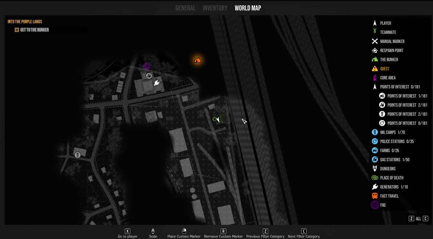Click the Dungeons legend icon
The height and width of the screenshot is (239, 433).
pos(375,169)
